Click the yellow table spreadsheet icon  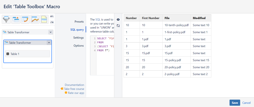[x=44, y=19]
